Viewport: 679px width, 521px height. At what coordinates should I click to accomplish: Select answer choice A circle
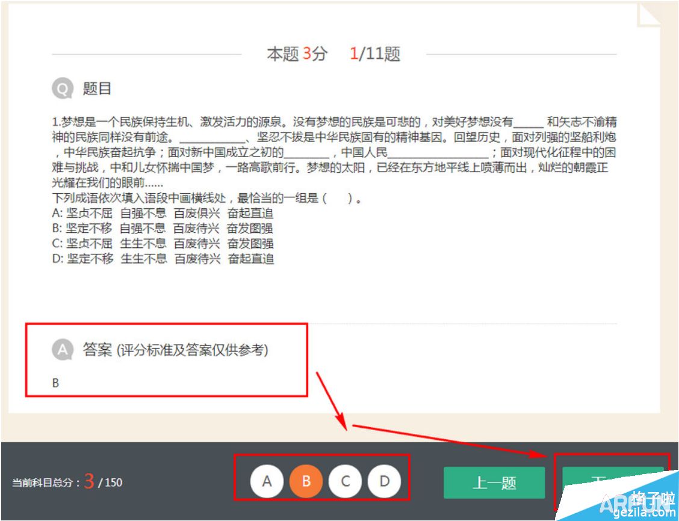tap(267, 481)
